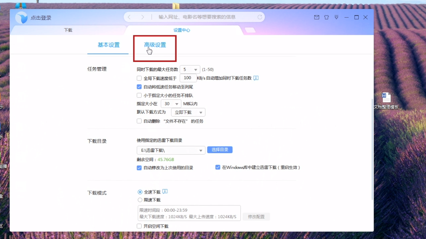The image size is (426, 239).
Task: Uncheck 在Windows库中建立迅雷下载 option
Action: (x=218, y=167)
